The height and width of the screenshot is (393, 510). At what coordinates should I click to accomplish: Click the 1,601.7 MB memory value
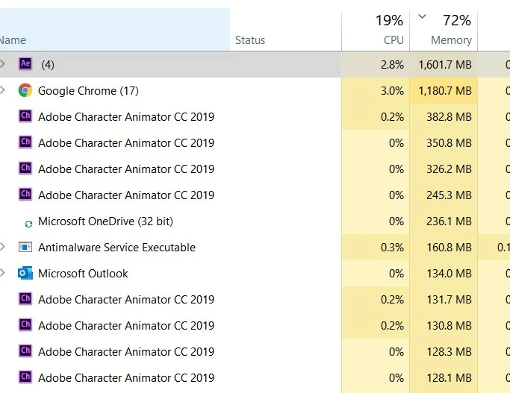[x=445, y=65]
